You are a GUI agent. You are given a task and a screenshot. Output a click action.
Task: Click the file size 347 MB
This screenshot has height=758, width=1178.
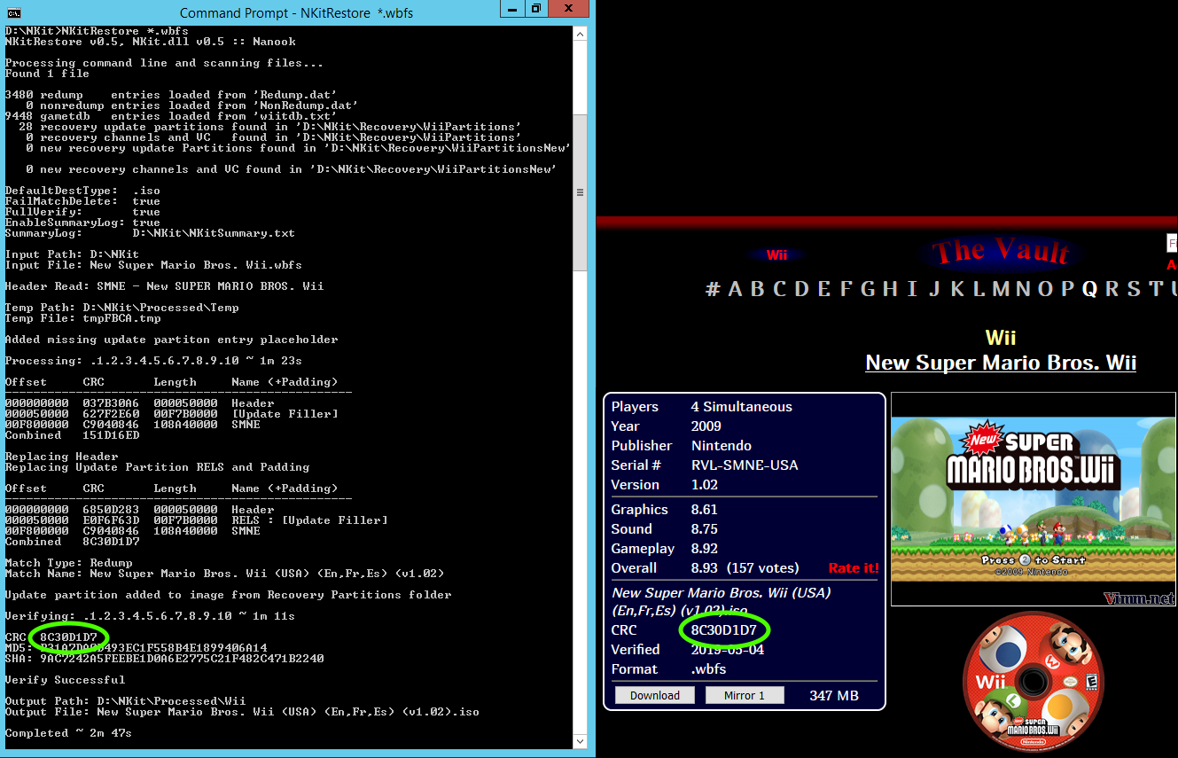pos(834,696)
